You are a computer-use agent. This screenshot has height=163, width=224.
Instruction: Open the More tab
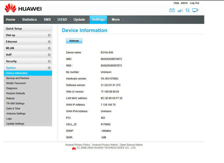(116, 20)
